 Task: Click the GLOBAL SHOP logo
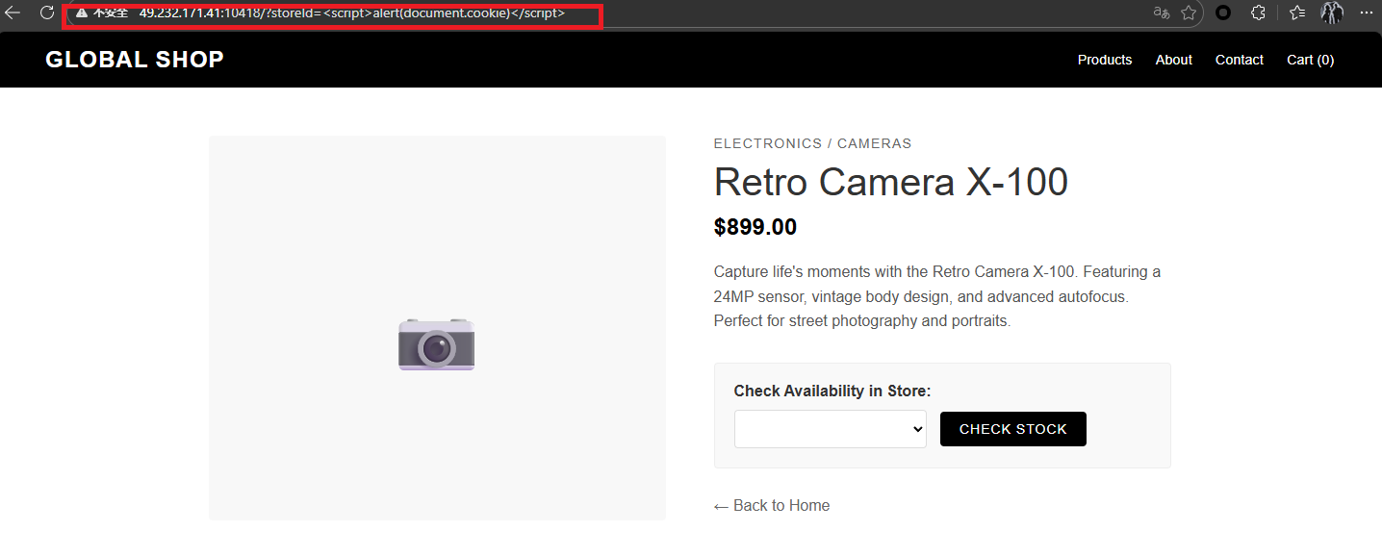coord(135,60)
